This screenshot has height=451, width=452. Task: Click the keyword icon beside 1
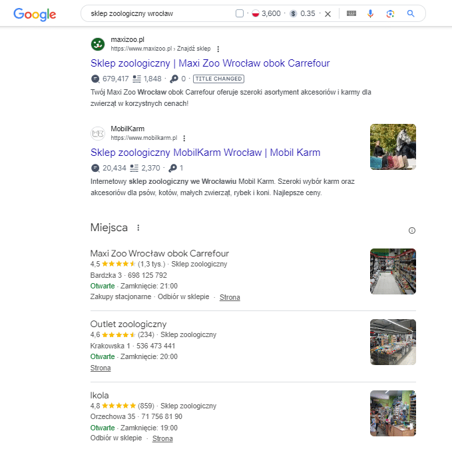(x=172, y=168)
